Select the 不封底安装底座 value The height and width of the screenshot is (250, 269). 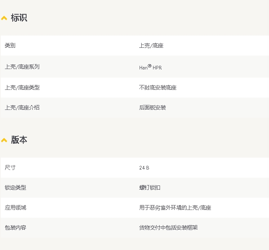(x=158, y=87)
